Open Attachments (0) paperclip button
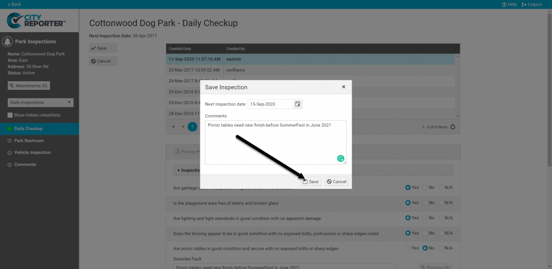The height and width of the screenshot is (269, 552). point(28,86)
